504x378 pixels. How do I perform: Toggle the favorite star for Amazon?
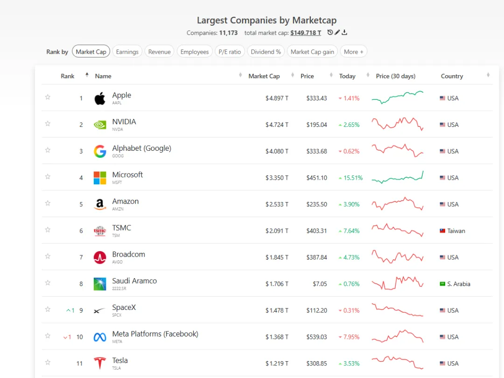pos(48,203)
